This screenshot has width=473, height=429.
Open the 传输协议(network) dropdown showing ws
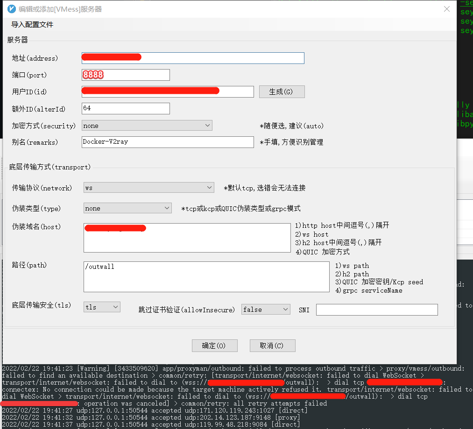[148, 187]
